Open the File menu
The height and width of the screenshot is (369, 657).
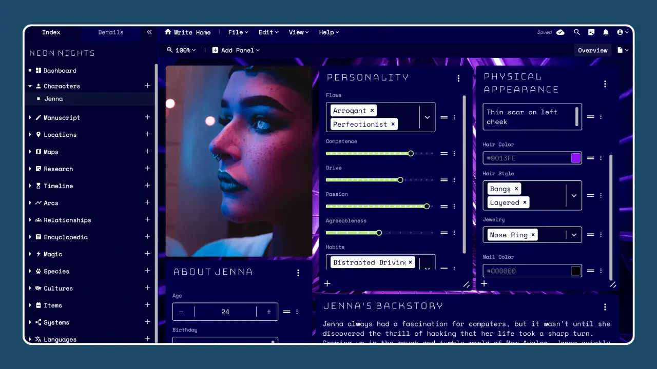pos(238,32)
